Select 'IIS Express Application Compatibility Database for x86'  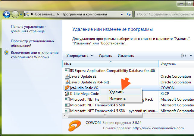[x=112, y=71]
